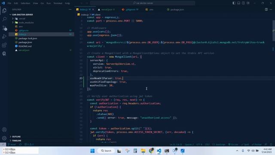This screenshot has height=155, width=275.
Task: Switch to the vercel.json tab
Action: 107,9
